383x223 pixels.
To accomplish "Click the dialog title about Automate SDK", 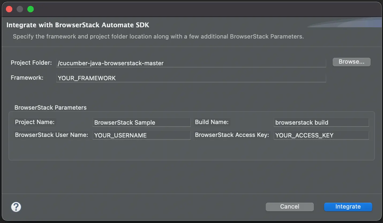I will tap(78, 25).
